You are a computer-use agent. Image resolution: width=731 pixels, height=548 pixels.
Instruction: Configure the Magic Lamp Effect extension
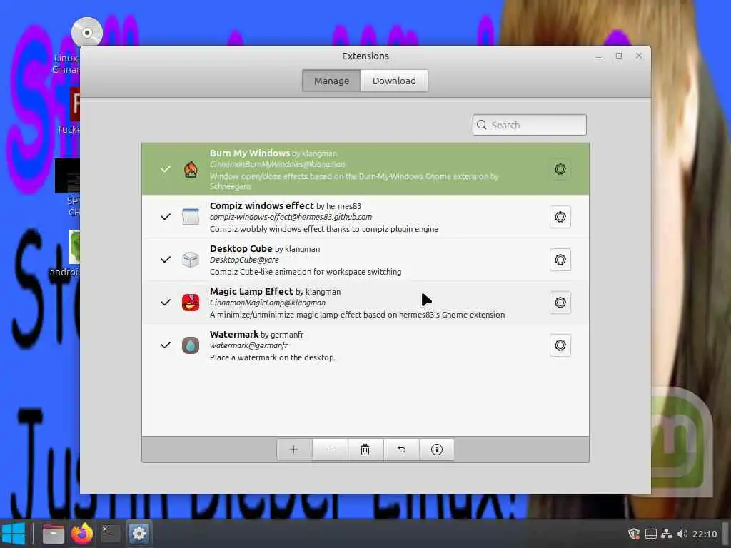tap(560, 303)
